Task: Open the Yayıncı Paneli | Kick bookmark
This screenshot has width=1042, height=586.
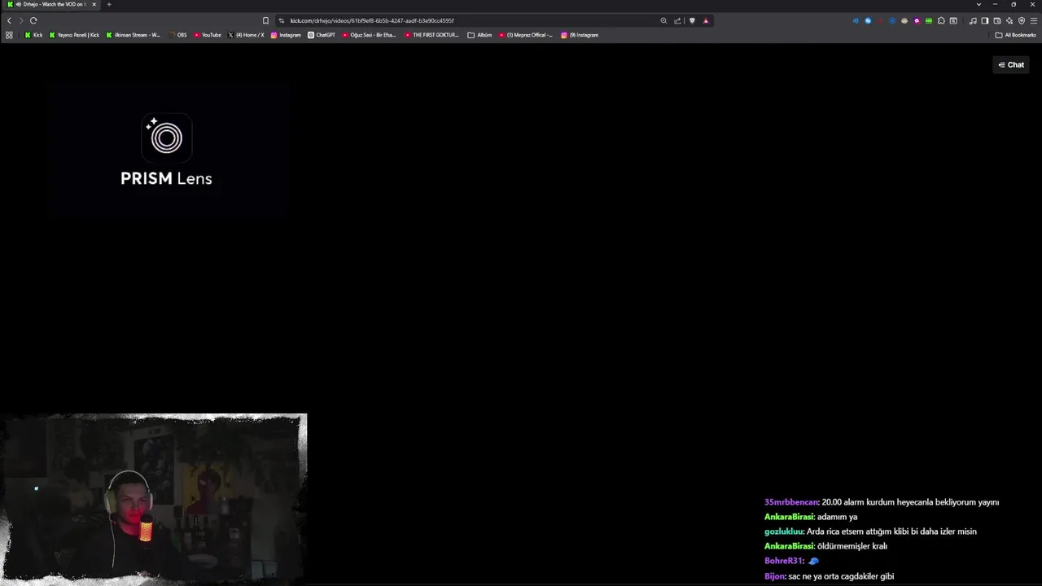Action: [74, 35]
